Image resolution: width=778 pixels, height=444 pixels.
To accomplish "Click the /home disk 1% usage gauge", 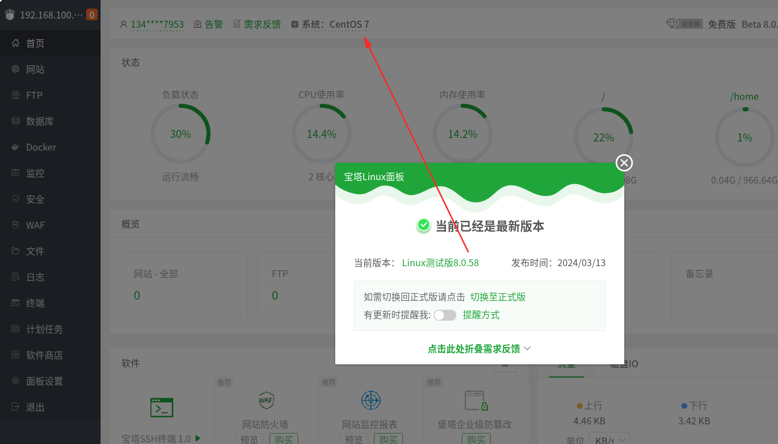I will 744,137.
